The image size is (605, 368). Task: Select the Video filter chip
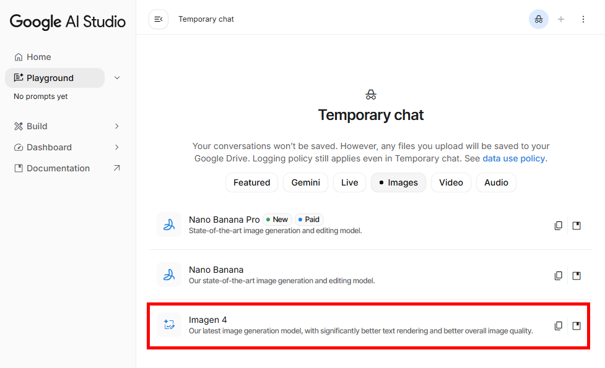pyautogui.click(x=451, y=182)
